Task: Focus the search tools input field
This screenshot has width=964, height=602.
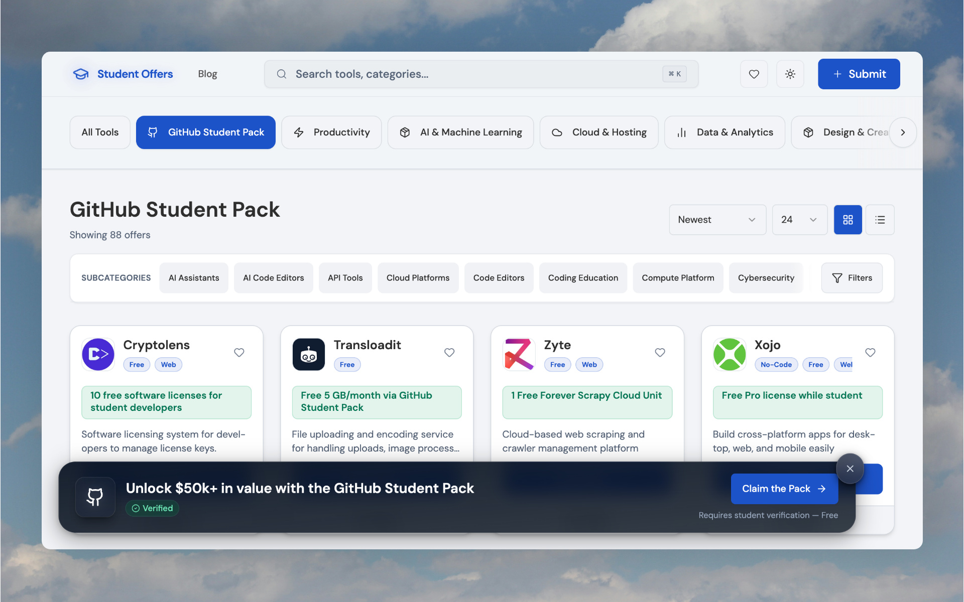Action: tap(481, 74)
